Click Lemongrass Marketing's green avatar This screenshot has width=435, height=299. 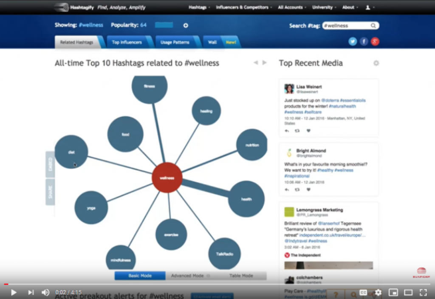(x=289, y=212)
